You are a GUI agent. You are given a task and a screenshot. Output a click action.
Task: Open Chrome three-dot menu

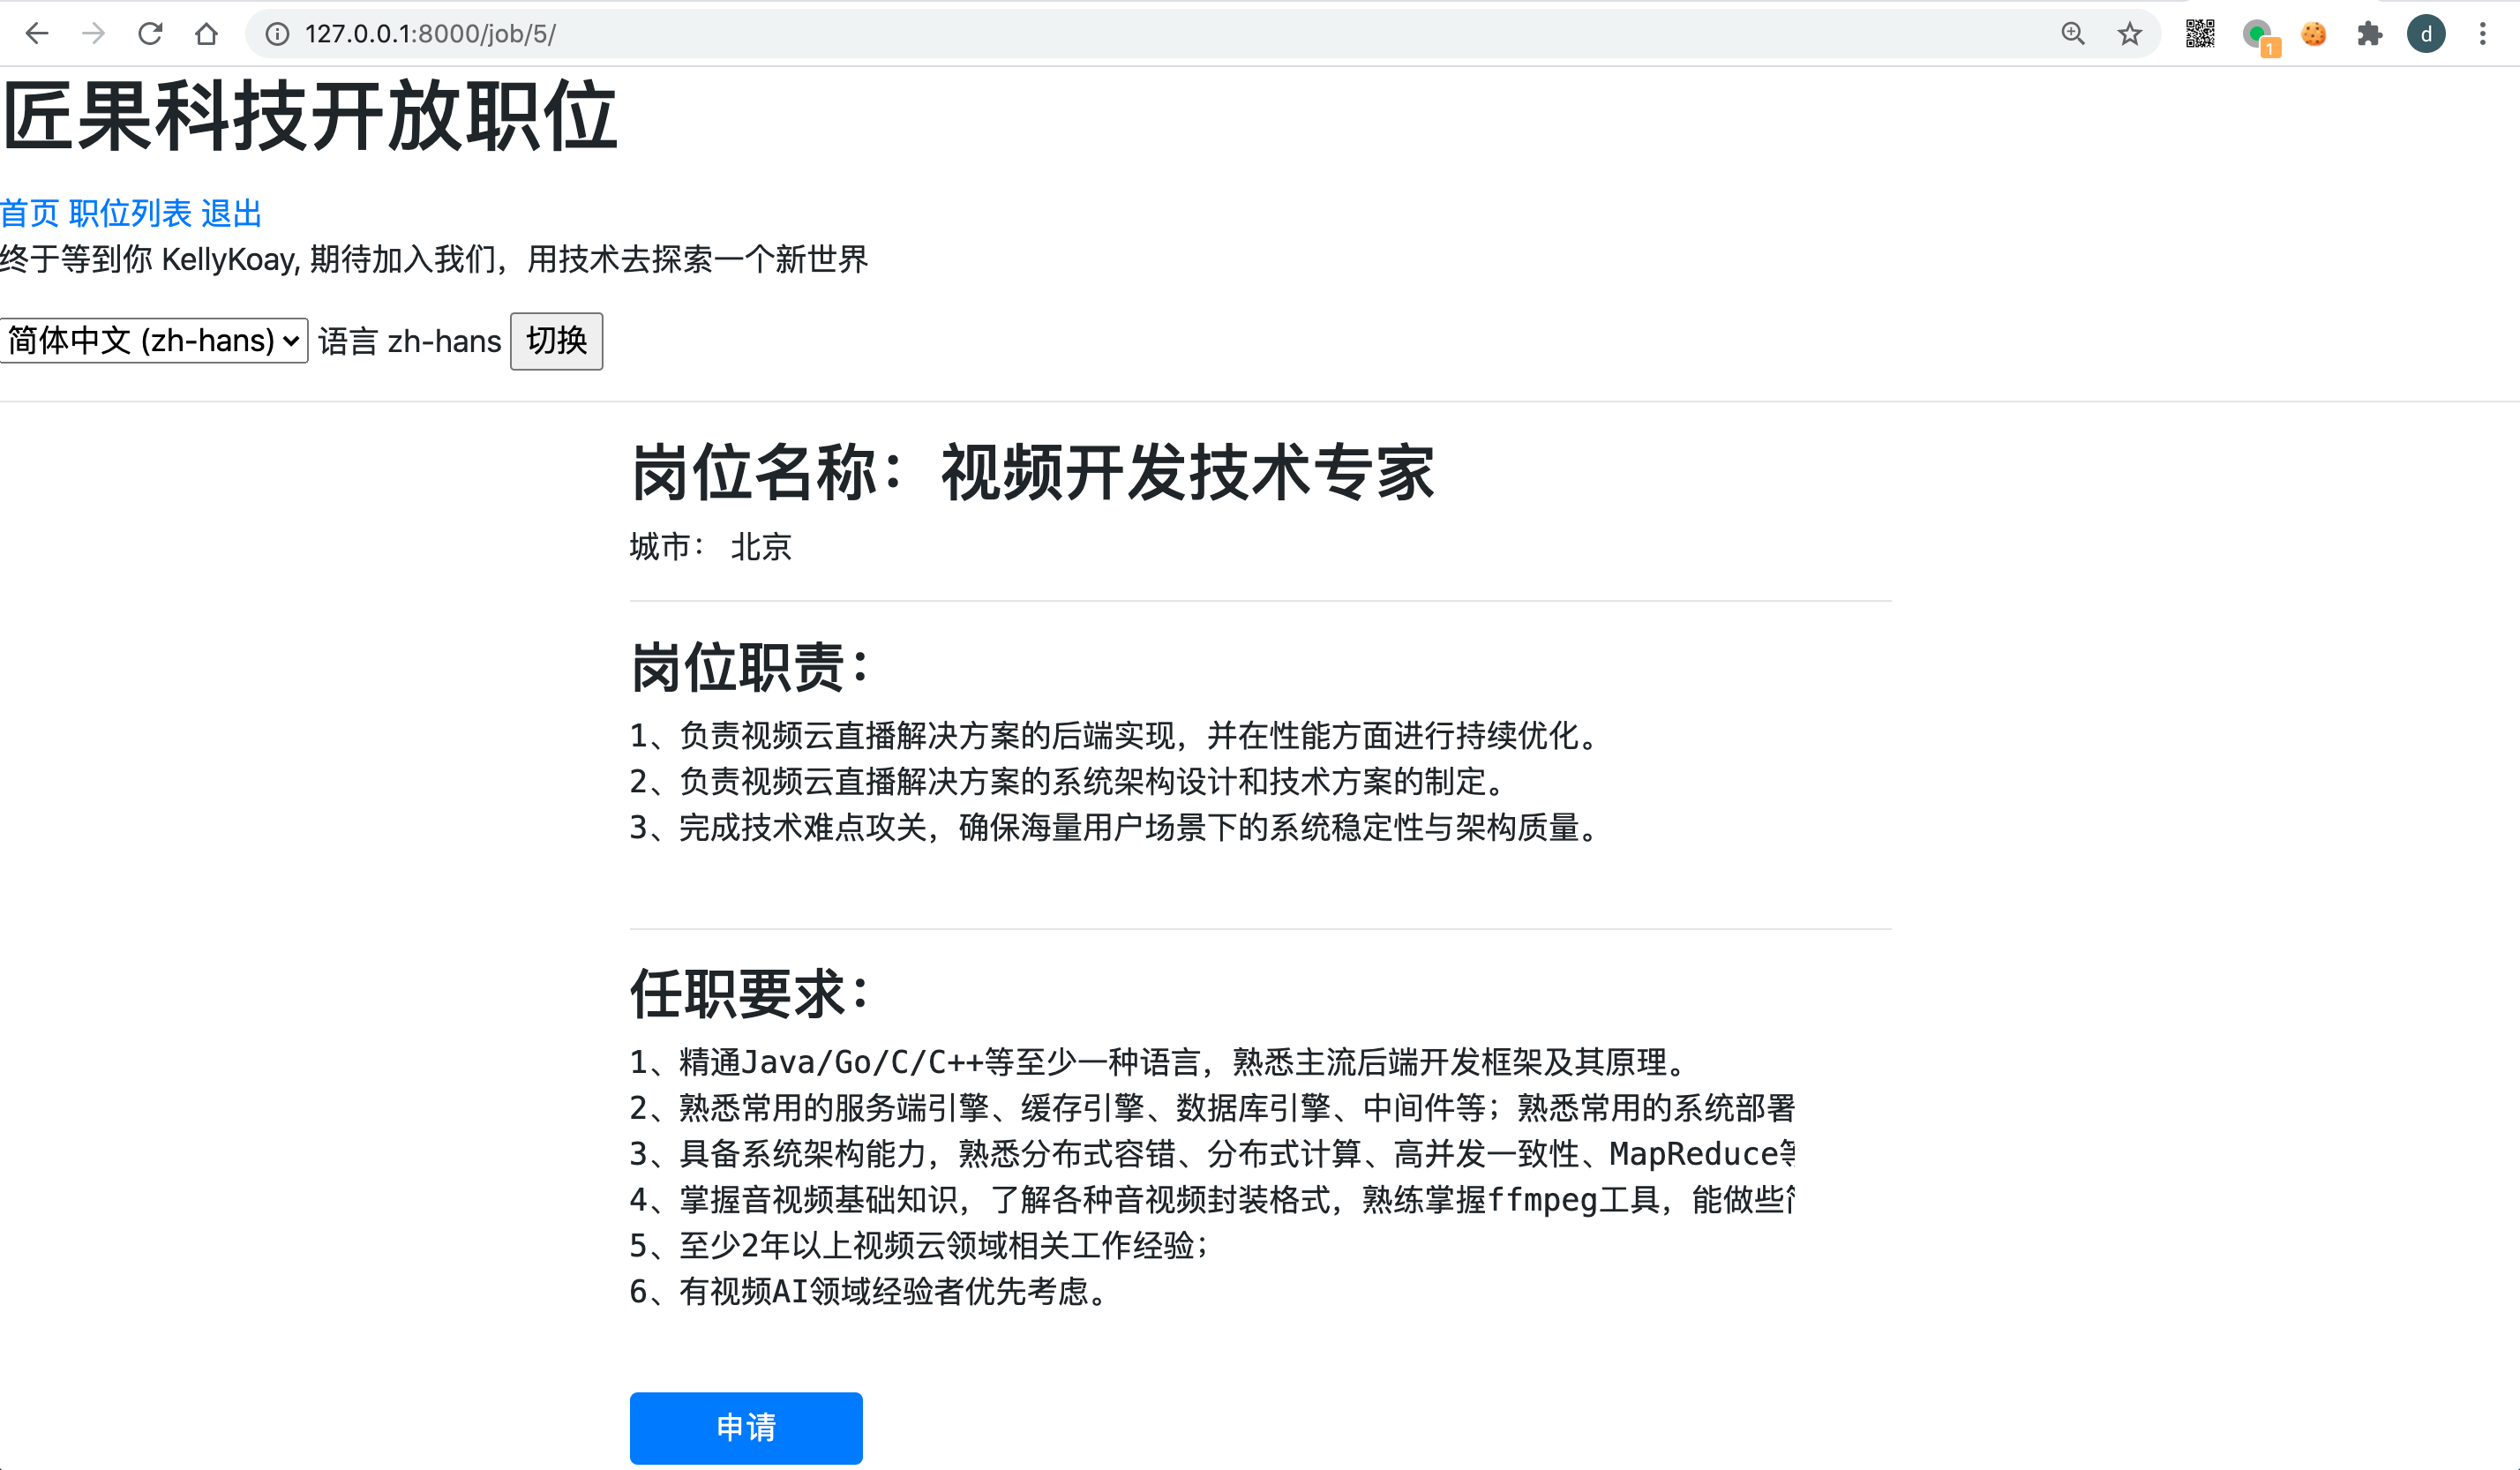tap(2483, 34)
